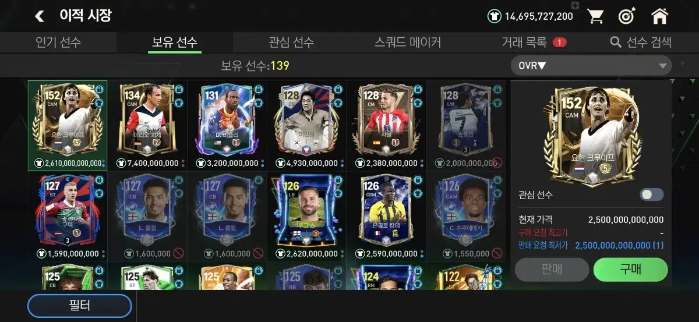Open the target objectives icon
Screen dimensions: 699x322
[626, 16]
